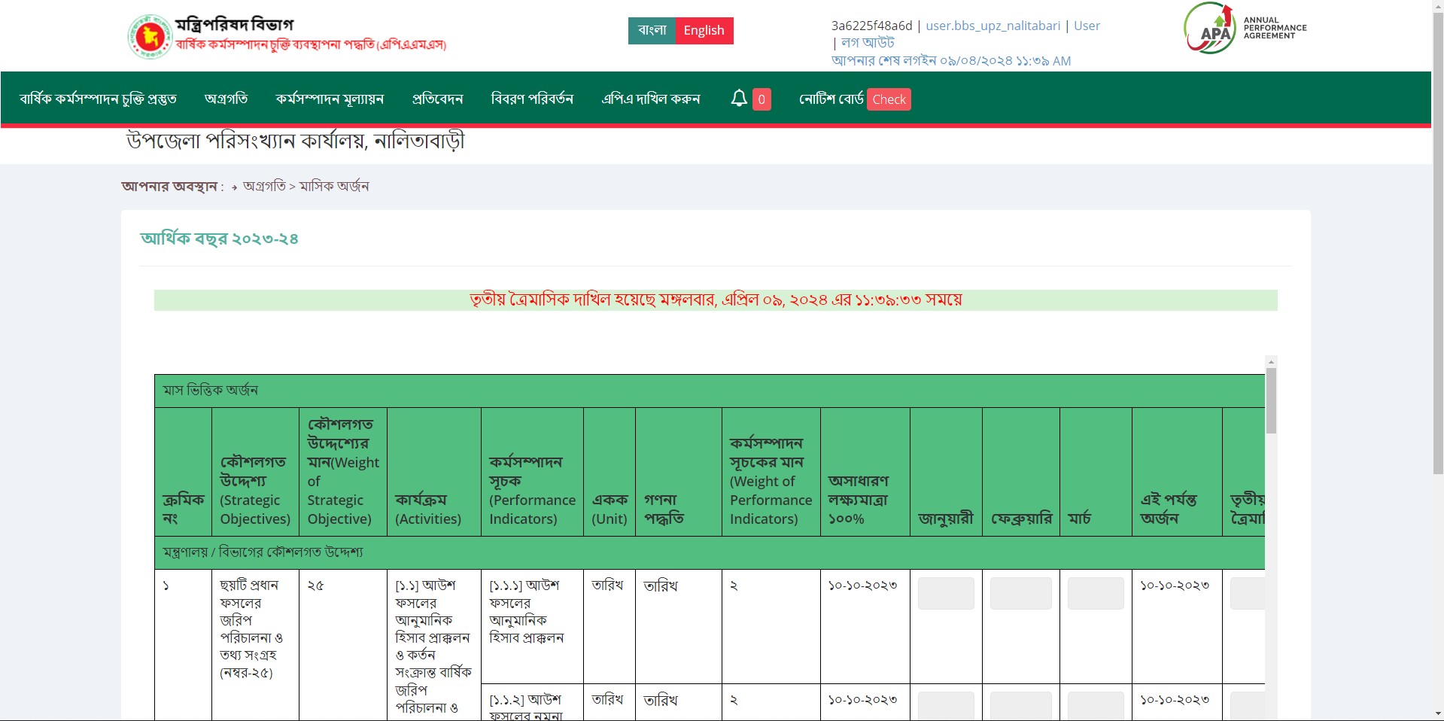The height and width of the screenshot is (721, 1444).
Task: Click March input field for indicator 1.1.1
Action: (1095, 593)
